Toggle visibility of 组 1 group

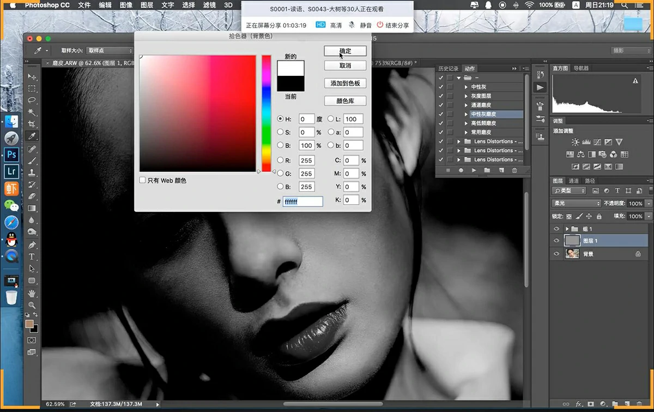[x=556, y=229]
